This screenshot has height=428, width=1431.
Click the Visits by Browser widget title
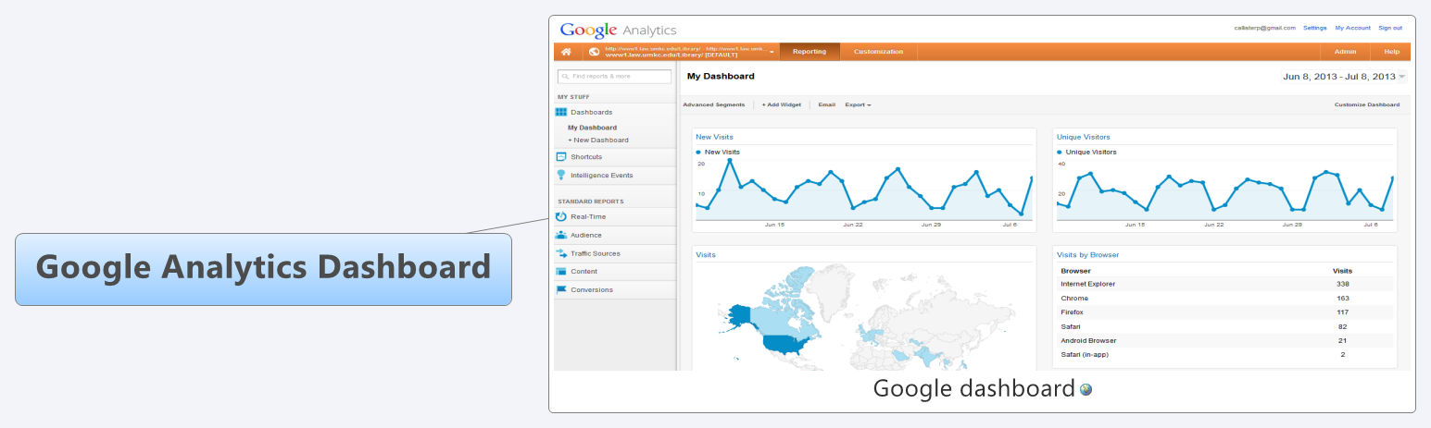pos(1088,255)
